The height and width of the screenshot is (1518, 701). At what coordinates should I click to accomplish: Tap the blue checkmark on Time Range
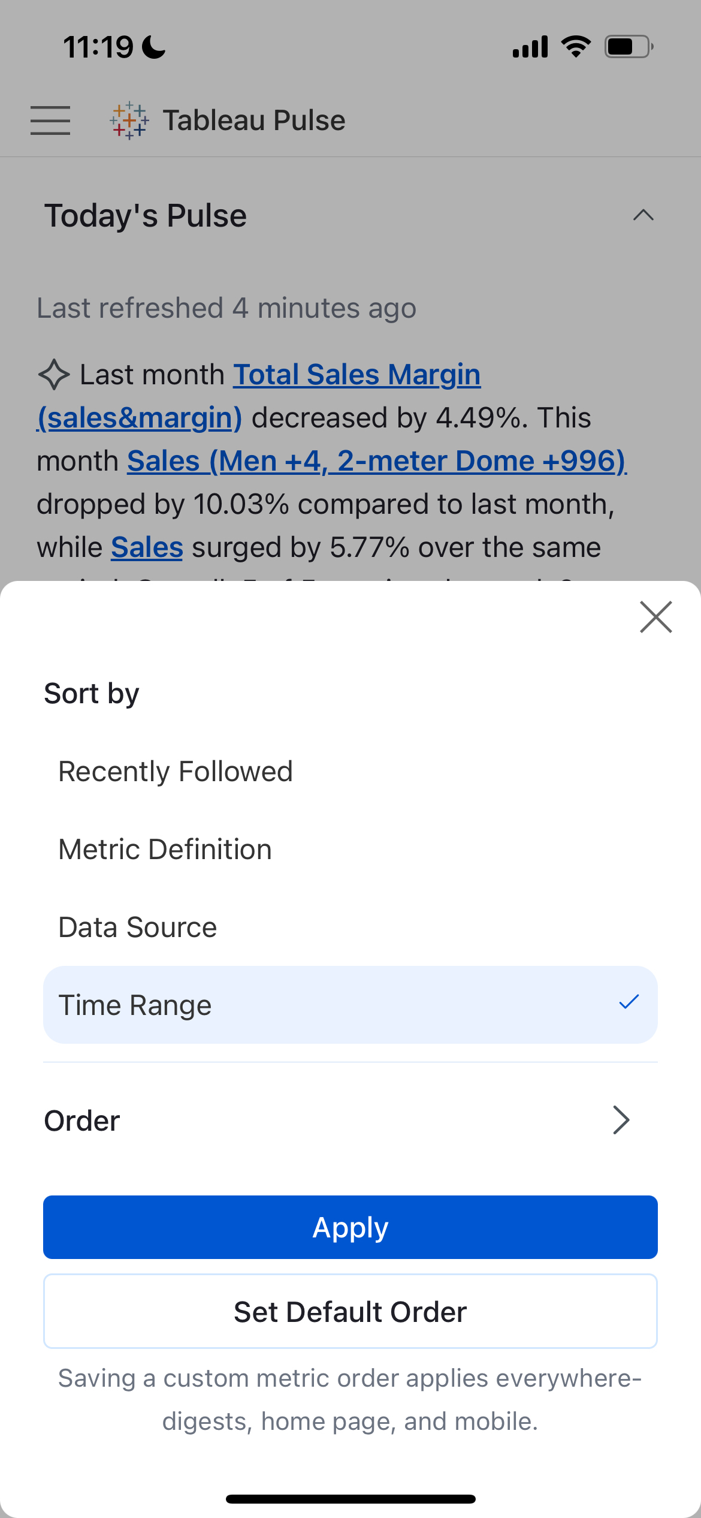coord(629,1002)
